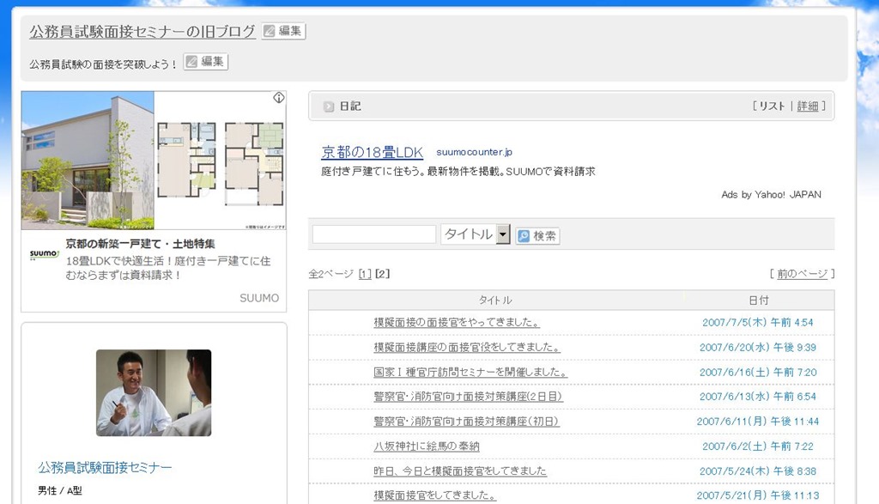879x504 pixels.
Task: Click the arrow icon beside 日記 heading
Action: pyautogui.click(x=328, y=106)
